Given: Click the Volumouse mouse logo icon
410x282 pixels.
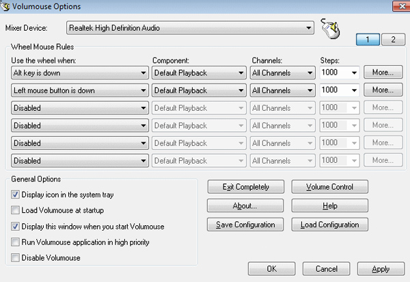Looking at the screenshot, I should [x=331, y=29].
